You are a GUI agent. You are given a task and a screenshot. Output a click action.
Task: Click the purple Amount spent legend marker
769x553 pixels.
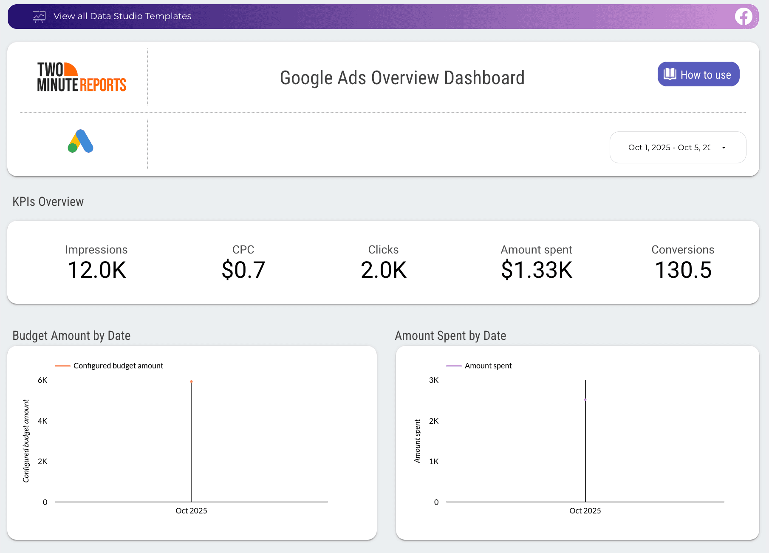point(453,365)
